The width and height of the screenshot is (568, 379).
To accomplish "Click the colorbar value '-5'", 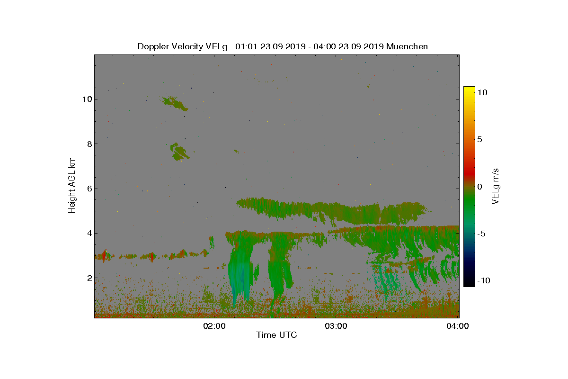I will tap(480, 234).
